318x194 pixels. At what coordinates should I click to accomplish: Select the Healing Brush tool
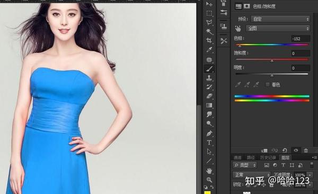coord(209,60)
